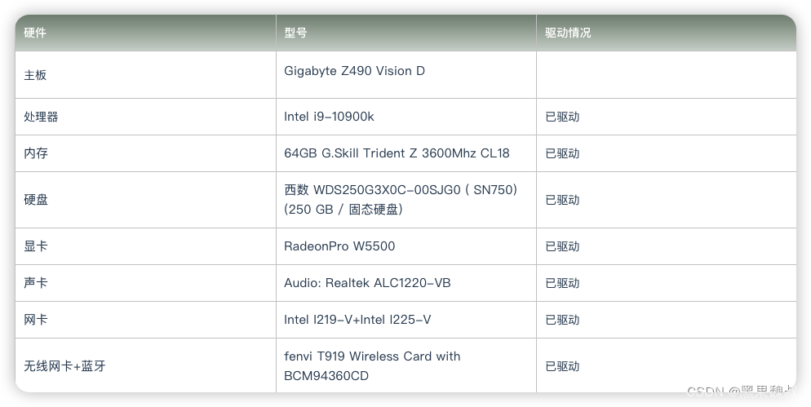The width and height of the screenshot is (811, 407).
Task: Select the 处理器 row label
Action: [41, 117]
